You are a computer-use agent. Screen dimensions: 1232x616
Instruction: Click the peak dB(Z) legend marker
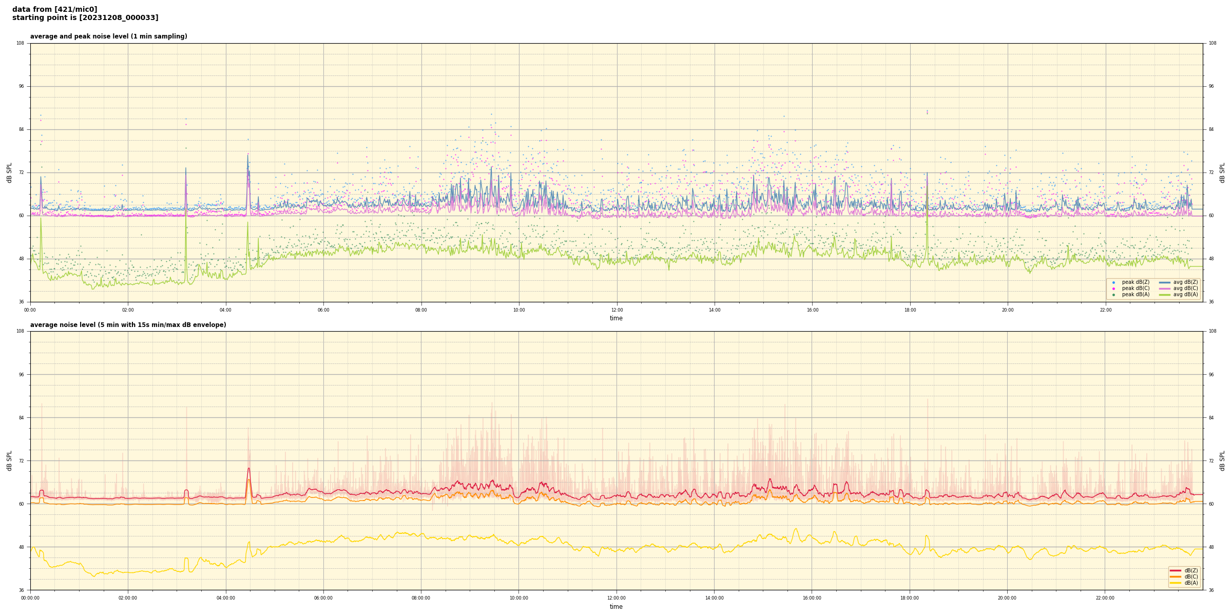tap(1113, 282)
